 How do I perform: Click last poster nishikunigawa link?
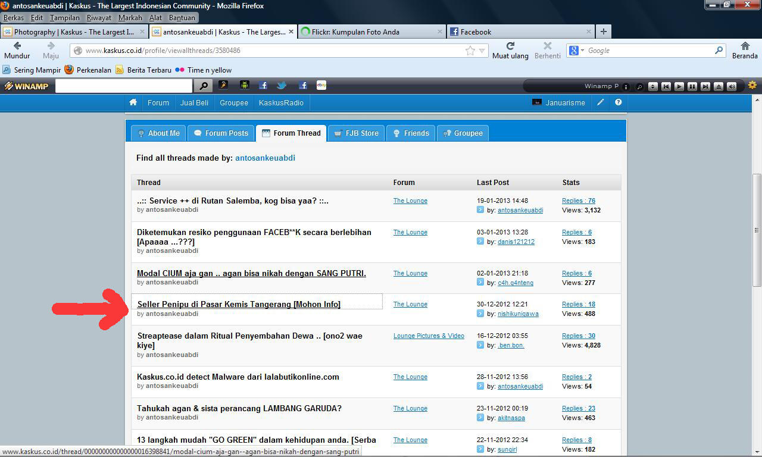(518, 314)
